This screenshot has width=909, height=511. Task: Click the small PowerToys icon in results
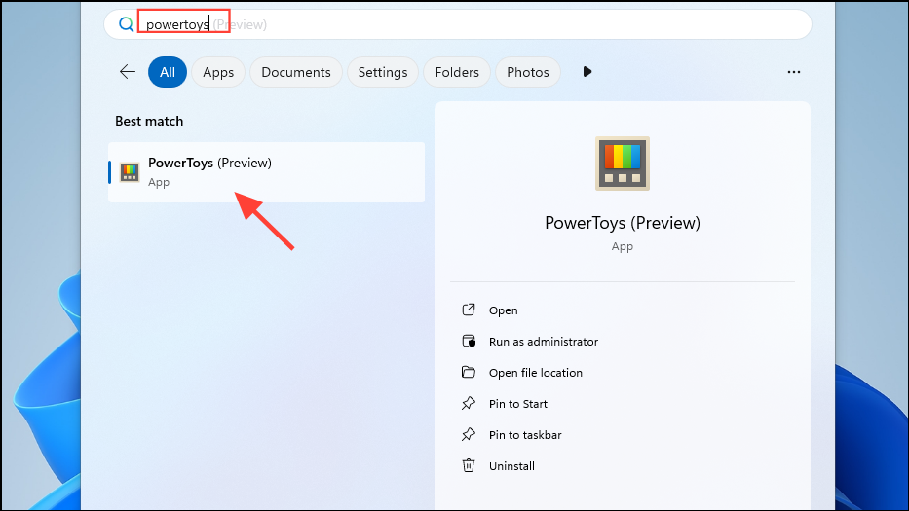coord(130,172)
